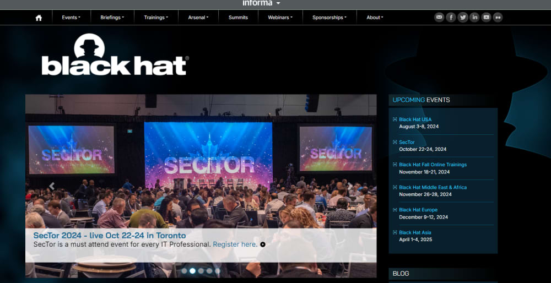
Task: Click the date April 1-4, 2025
Action: click(415, 240)
